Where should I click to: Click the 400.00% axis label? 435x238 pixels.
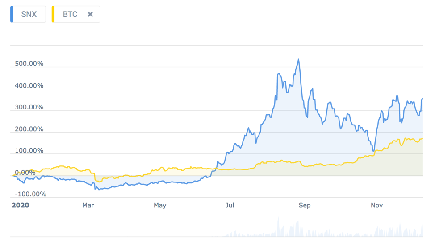coord(29,86)
